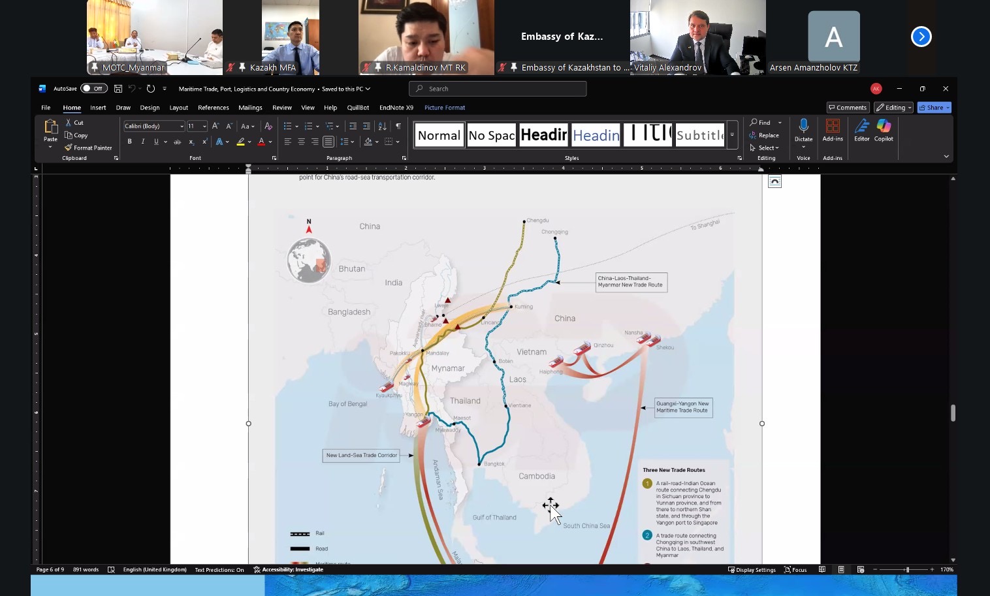Toggle bold formatting
The height and width of the screenshot is (596, 990).
click(x=129, y=142)
